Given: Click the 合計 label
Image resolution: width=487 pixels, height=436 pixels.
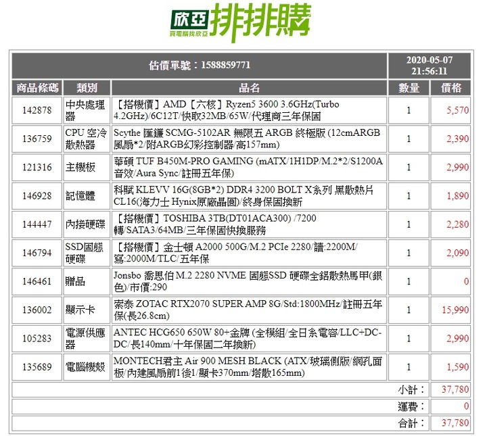Looking at the screenshot, I should (411, 423).
